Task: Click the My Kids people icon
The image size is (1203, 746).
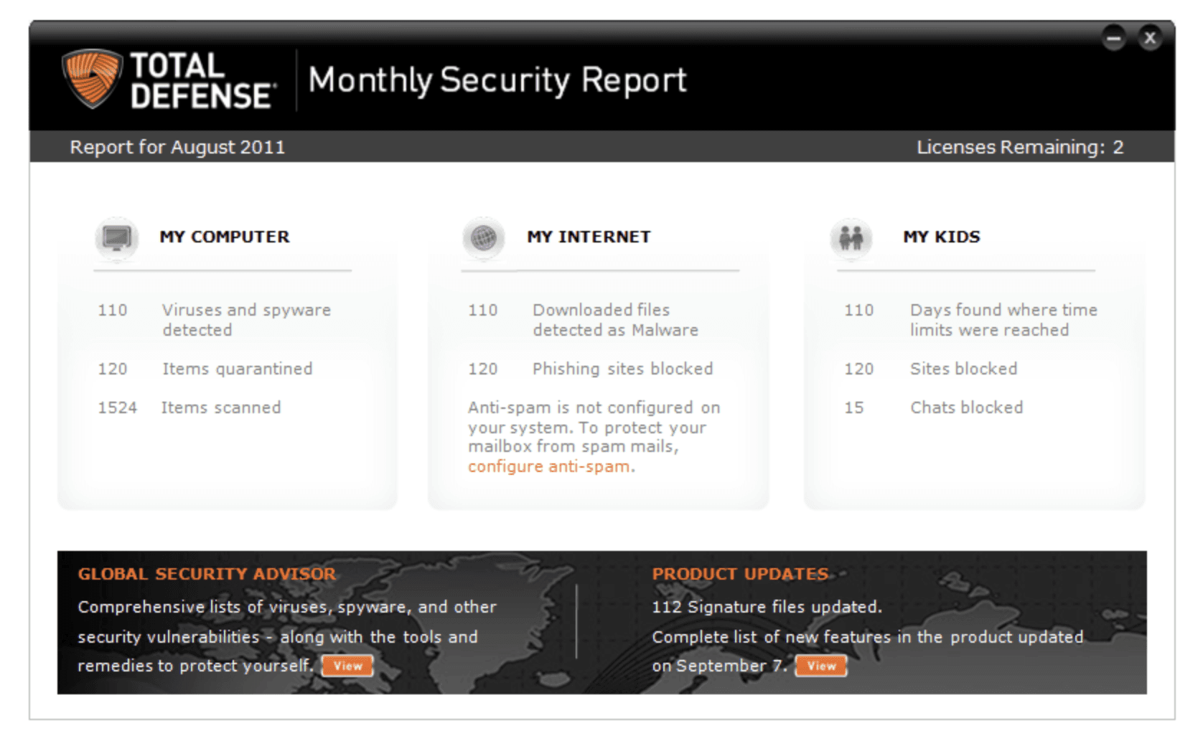Action: pos(851,237)
